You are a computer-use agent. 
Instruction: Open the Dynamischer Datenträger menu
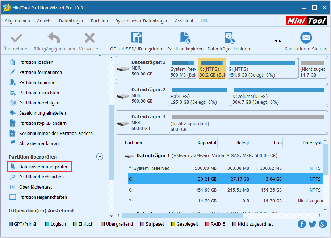142,21
